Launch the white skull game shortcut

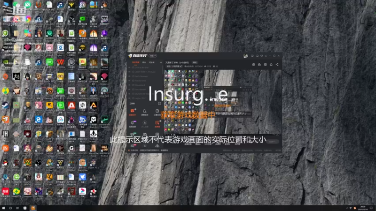(94, 120)
